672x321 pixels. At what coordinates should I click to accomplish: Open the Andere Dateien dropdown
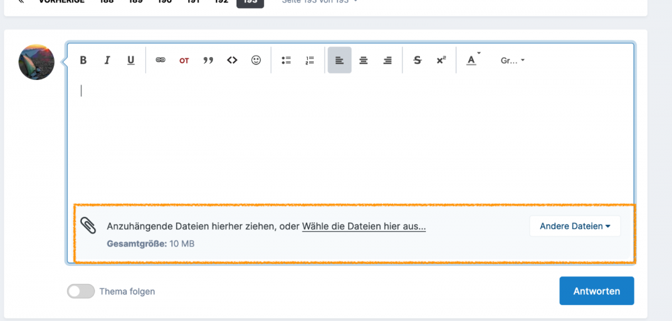tap(575, 226)
